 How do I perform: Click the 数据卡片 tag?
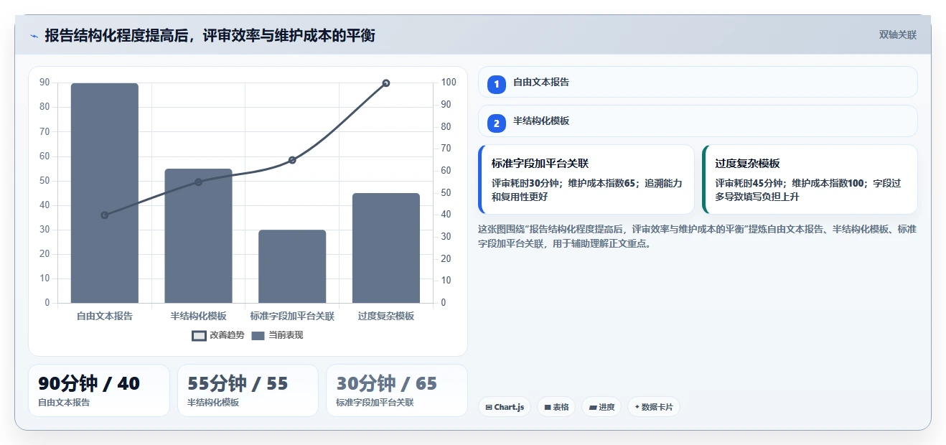pos(654,407)
